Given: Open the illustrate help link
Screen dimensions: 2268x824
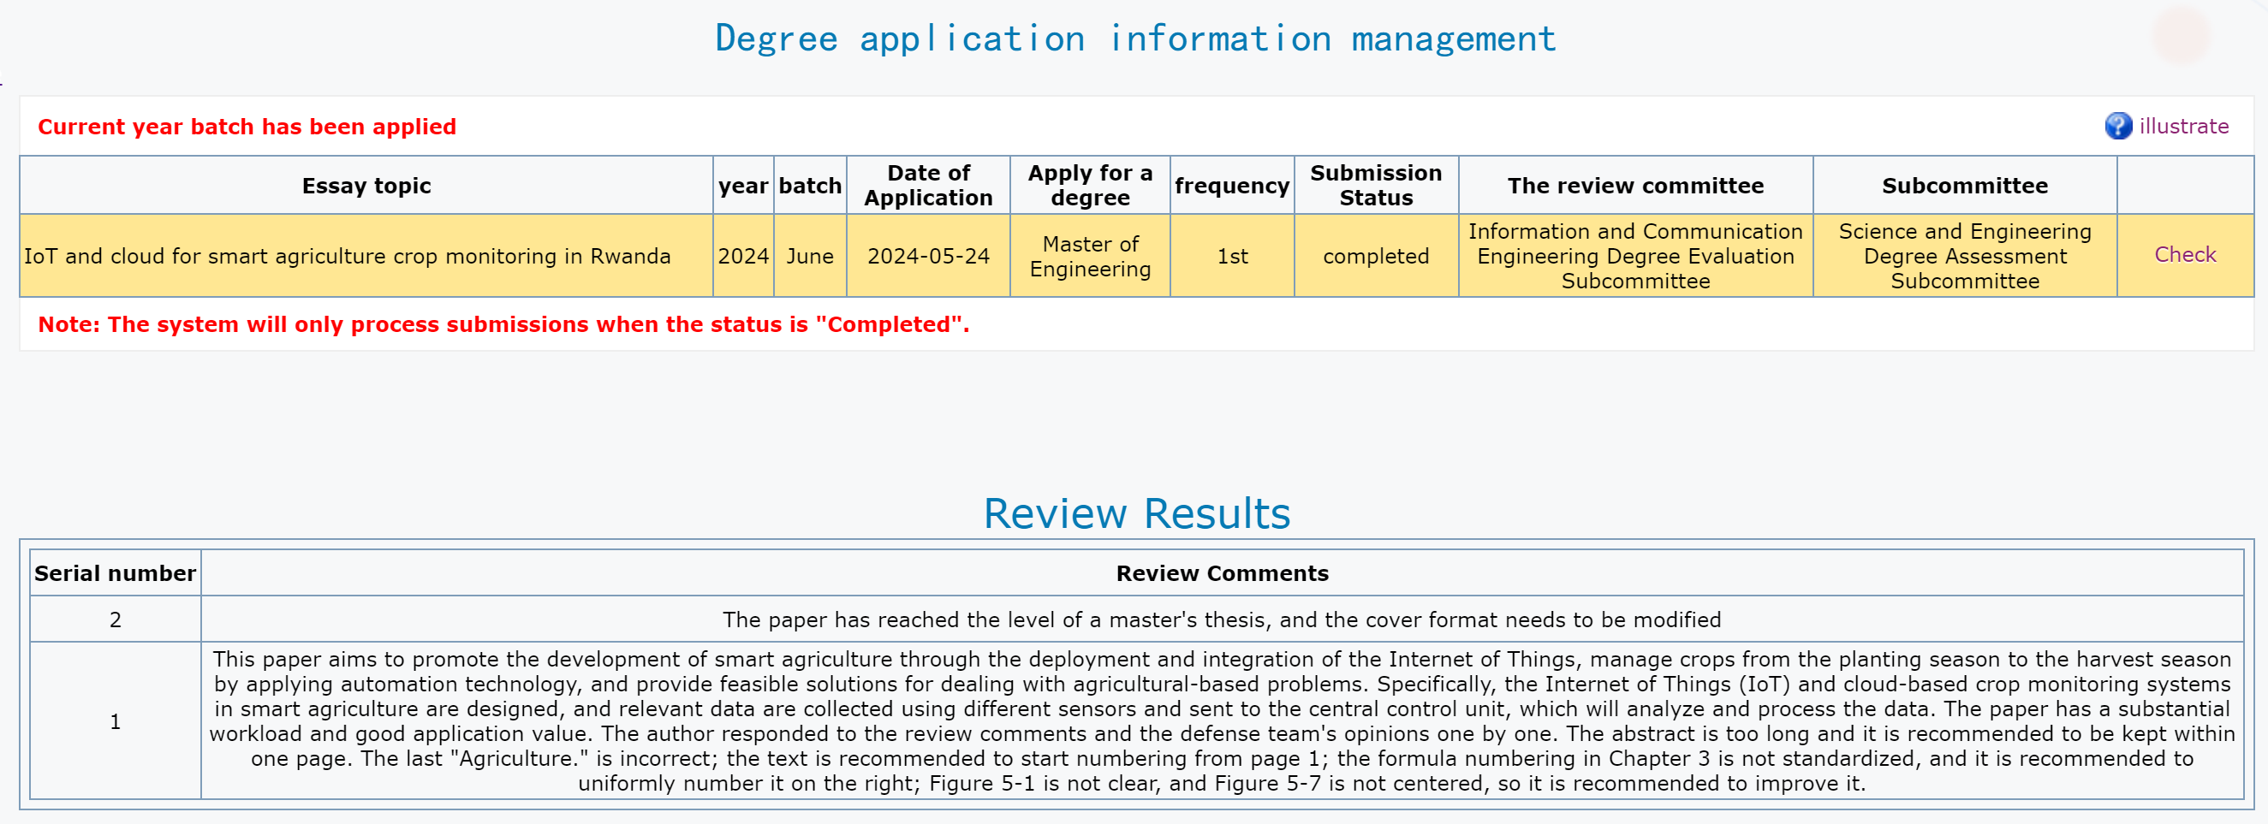Looking at the screenshot, I should tap(2183, 126).
